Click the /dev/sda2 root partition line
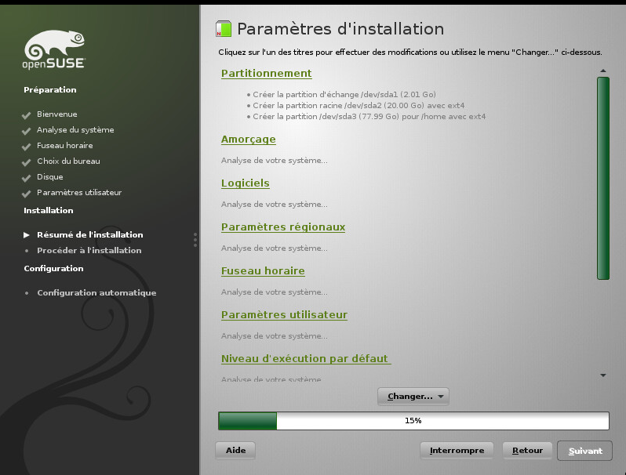This screenshot has width=626, height=475. [358, 106]
